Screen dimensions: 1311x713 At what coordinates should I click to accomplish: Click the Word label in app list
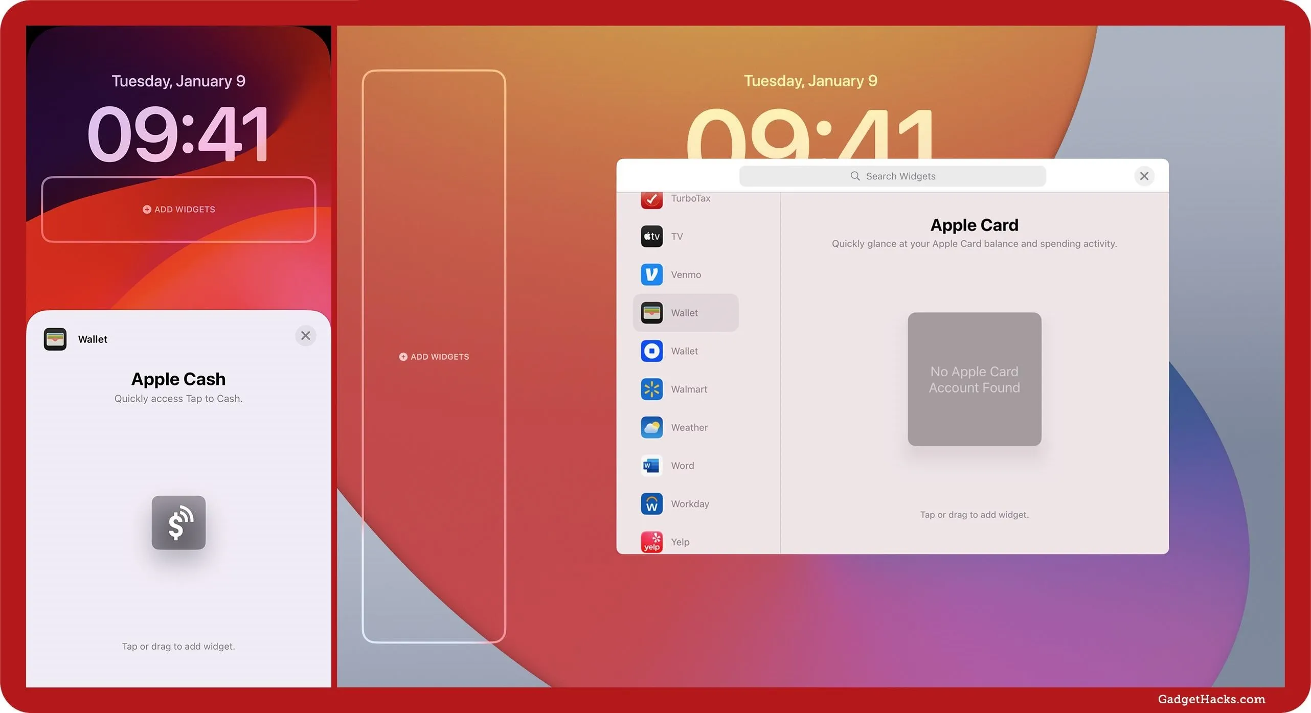pyautogui.click(x=682, y=465)
